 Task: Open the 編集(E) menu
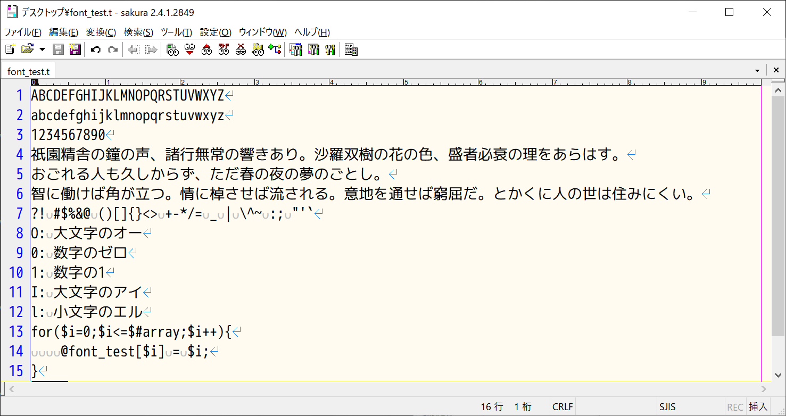click(63, 32)
